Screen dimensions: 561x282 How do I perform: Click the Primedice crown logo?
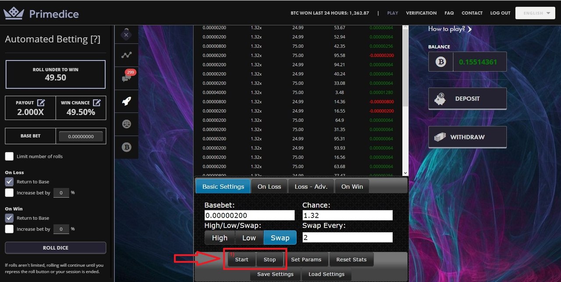14,13
